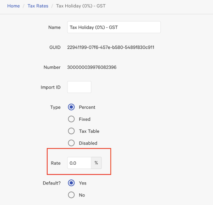Click the current breadcrumb Tax Holiday (0%) - GST

tap(81, 6)
